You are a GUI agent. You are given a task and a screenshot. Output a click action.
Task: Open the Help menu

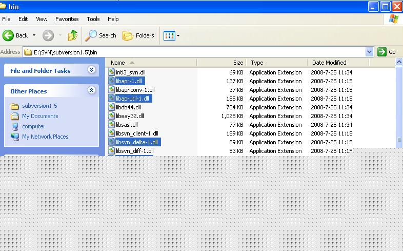[113, 19]
